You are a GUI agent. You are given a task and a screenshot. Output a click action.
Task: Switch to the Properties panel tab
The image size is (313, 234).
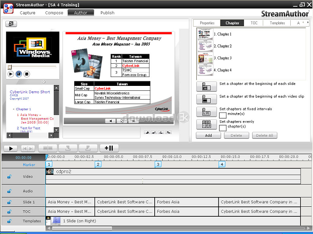tap(207, 23)
